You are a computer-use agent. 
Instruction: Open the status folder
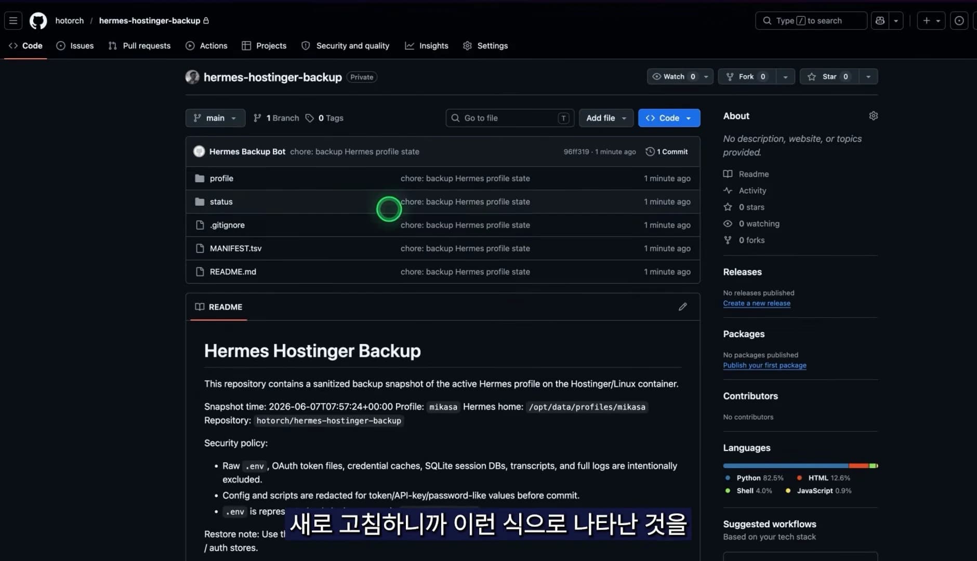tap(221, 202)
